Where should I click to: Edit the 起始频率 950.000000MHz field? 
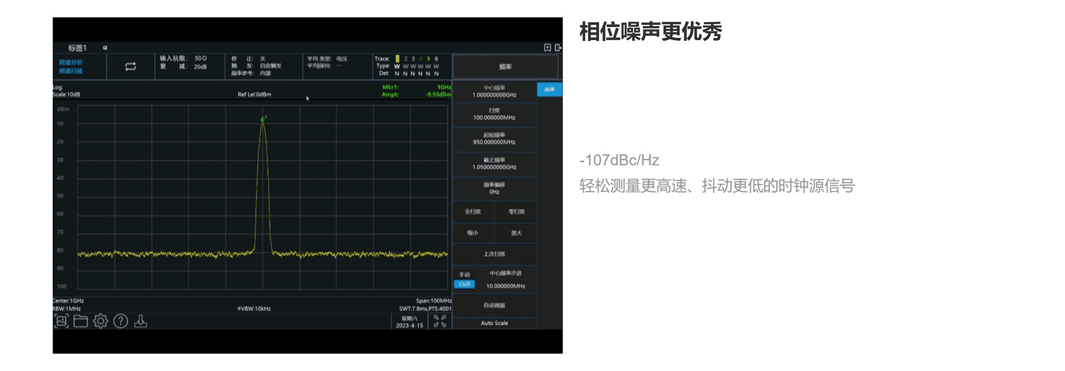pos(495,139)
